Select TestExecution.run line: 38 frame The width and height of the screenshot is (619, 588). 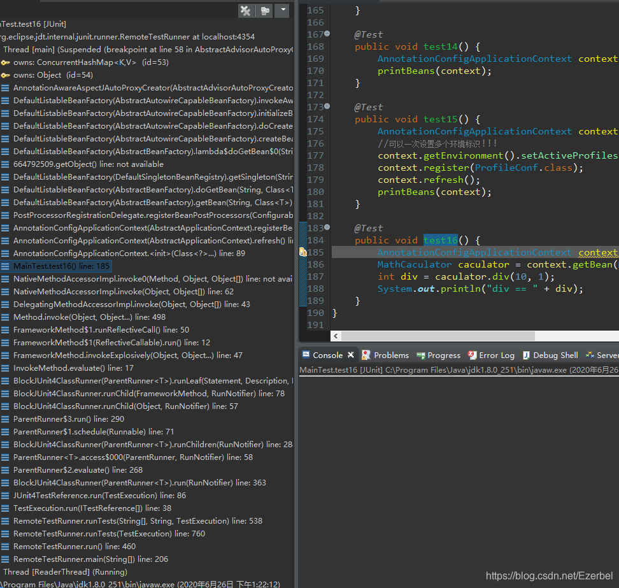[92, 508]
